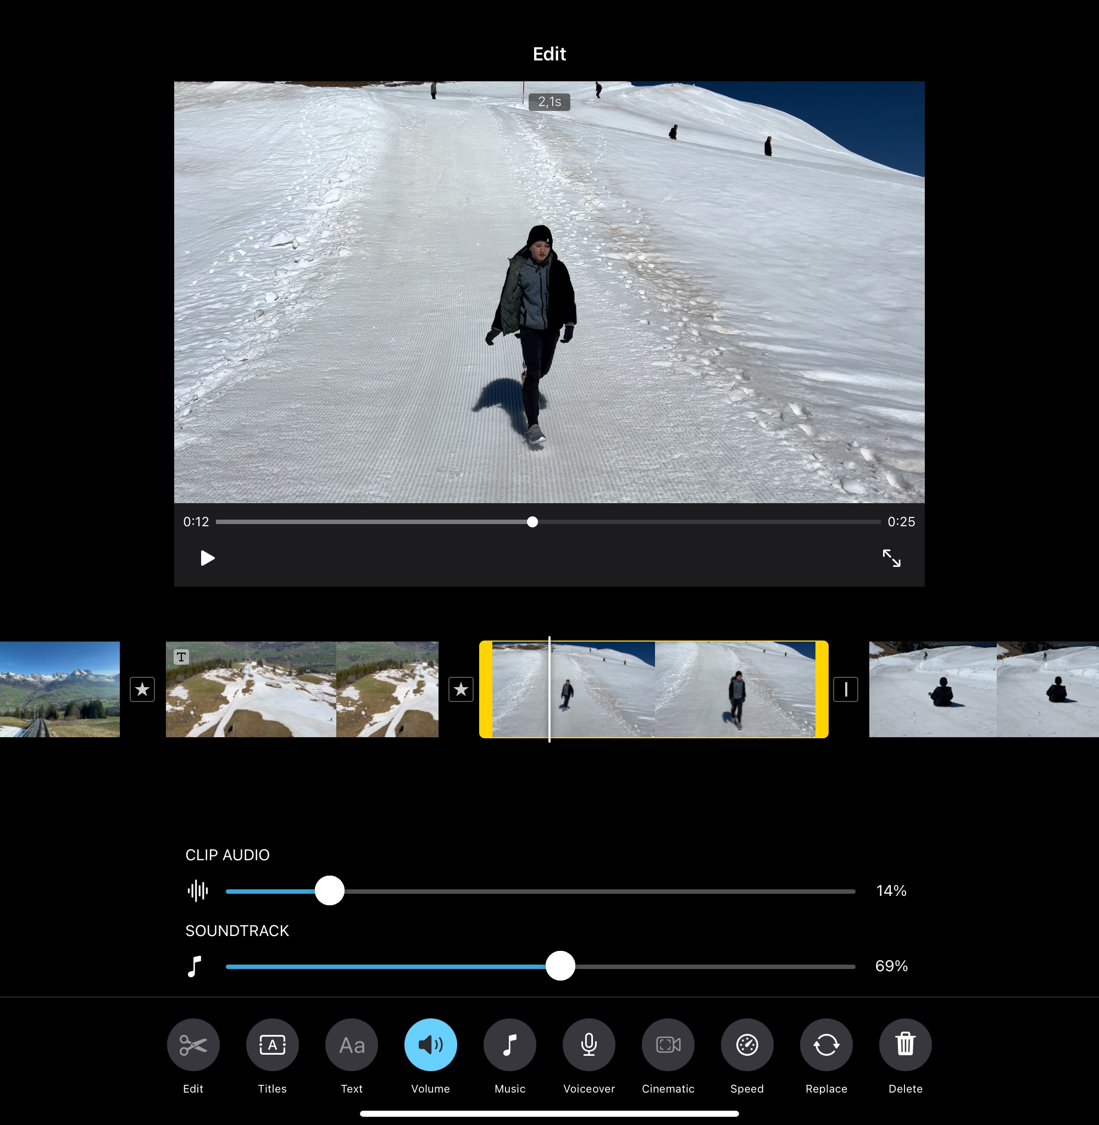
Task: Expand the preview to fullscreen
Action: point(891,558)
